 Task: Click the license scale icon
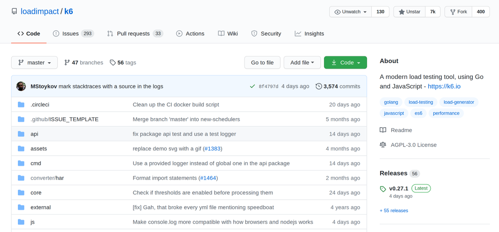[383, 145]
